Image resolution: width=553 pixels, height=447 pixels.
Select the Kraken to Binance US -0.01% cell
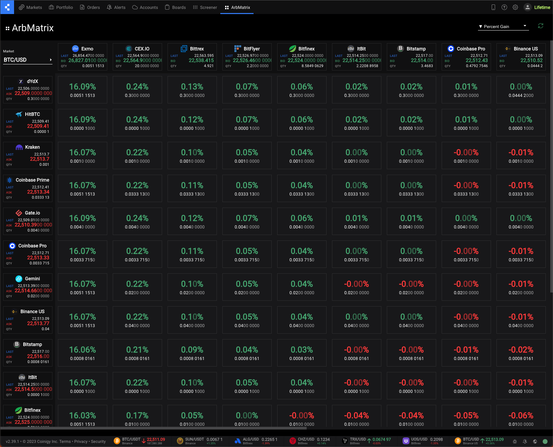pyautogui.click(x=521, y=156)
